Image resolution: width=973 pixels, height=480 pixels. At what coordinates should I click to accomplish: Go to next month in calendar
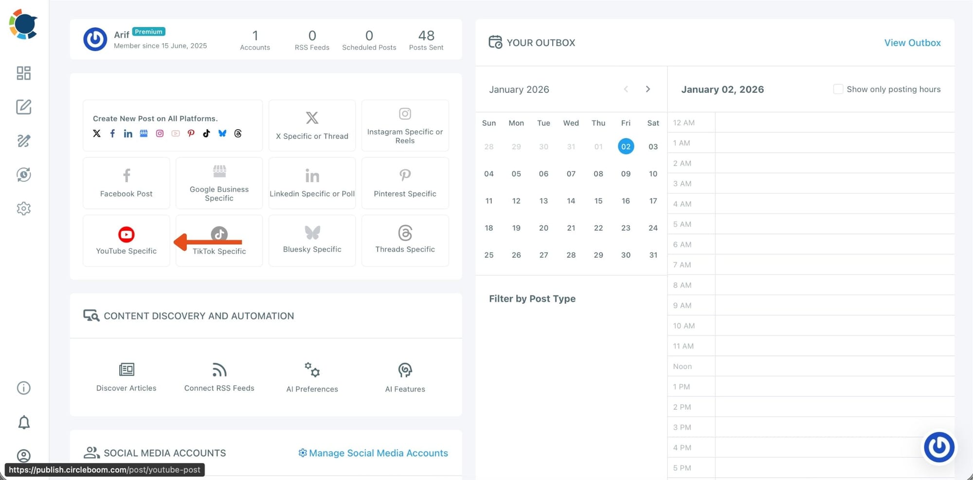[648, 89]
